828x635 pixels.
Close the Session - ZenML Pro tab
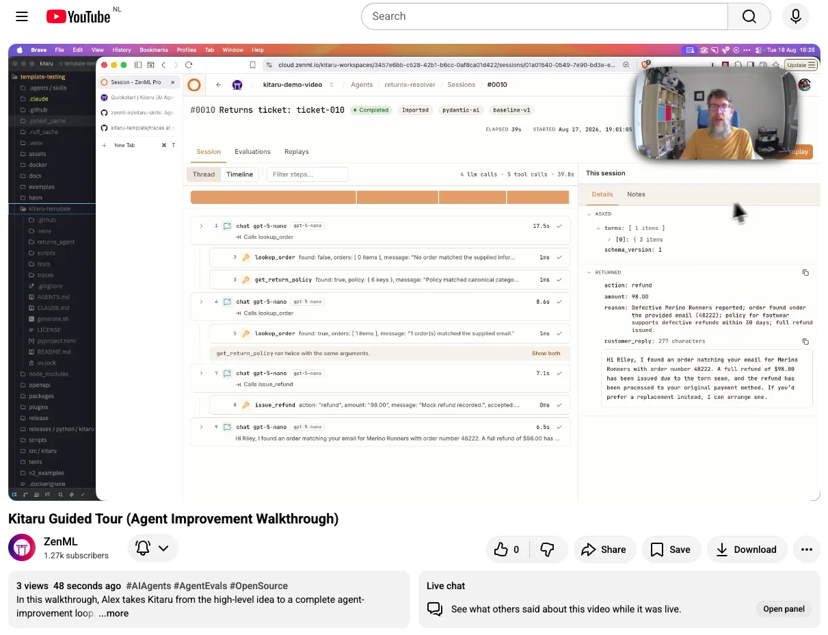(172, 82)
